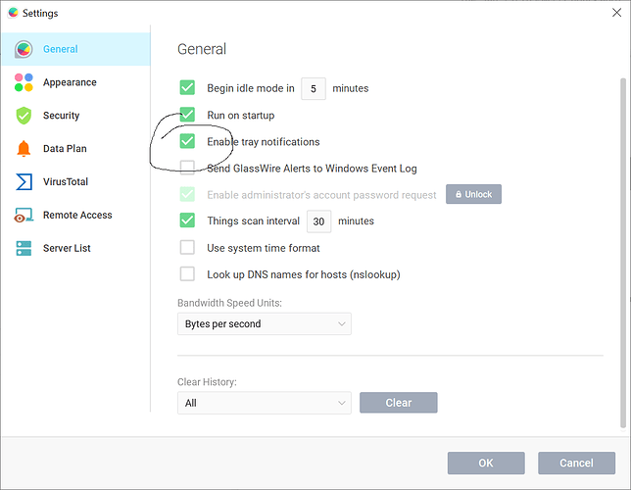Switch to the Appearance settings section
The image size is (631, 490).
69,82
